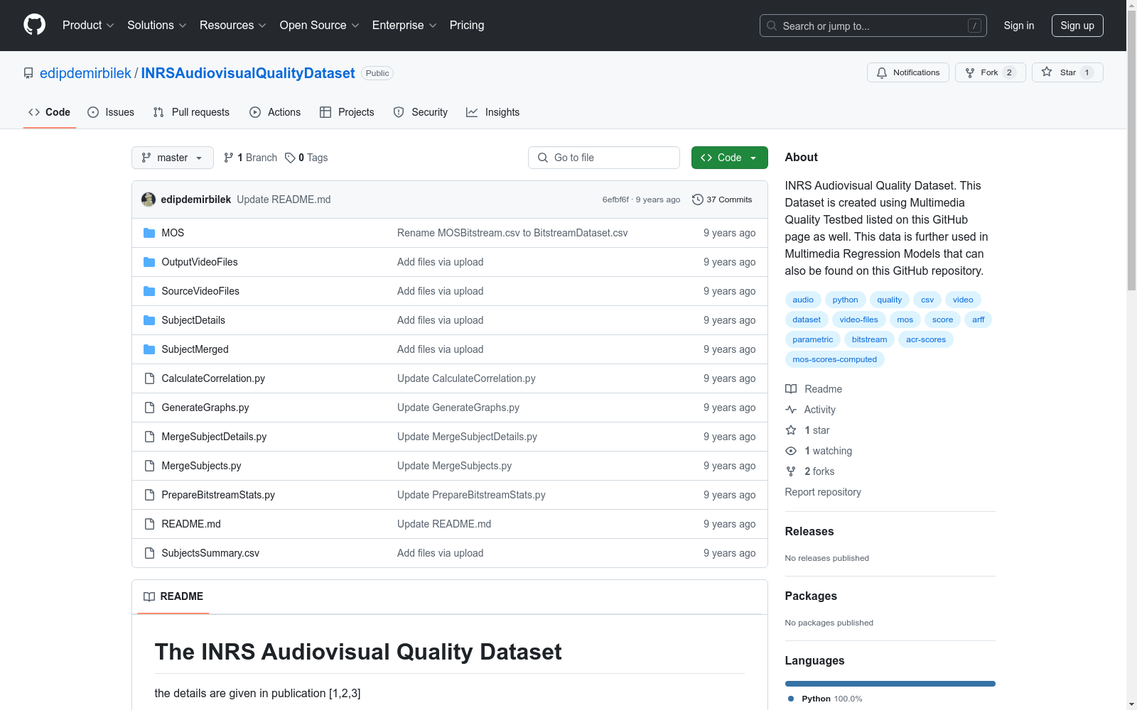The height and width of the screenshot is (710, 1137).
Task: Click the Python language progress bar
Action: [x=890, y=684]
